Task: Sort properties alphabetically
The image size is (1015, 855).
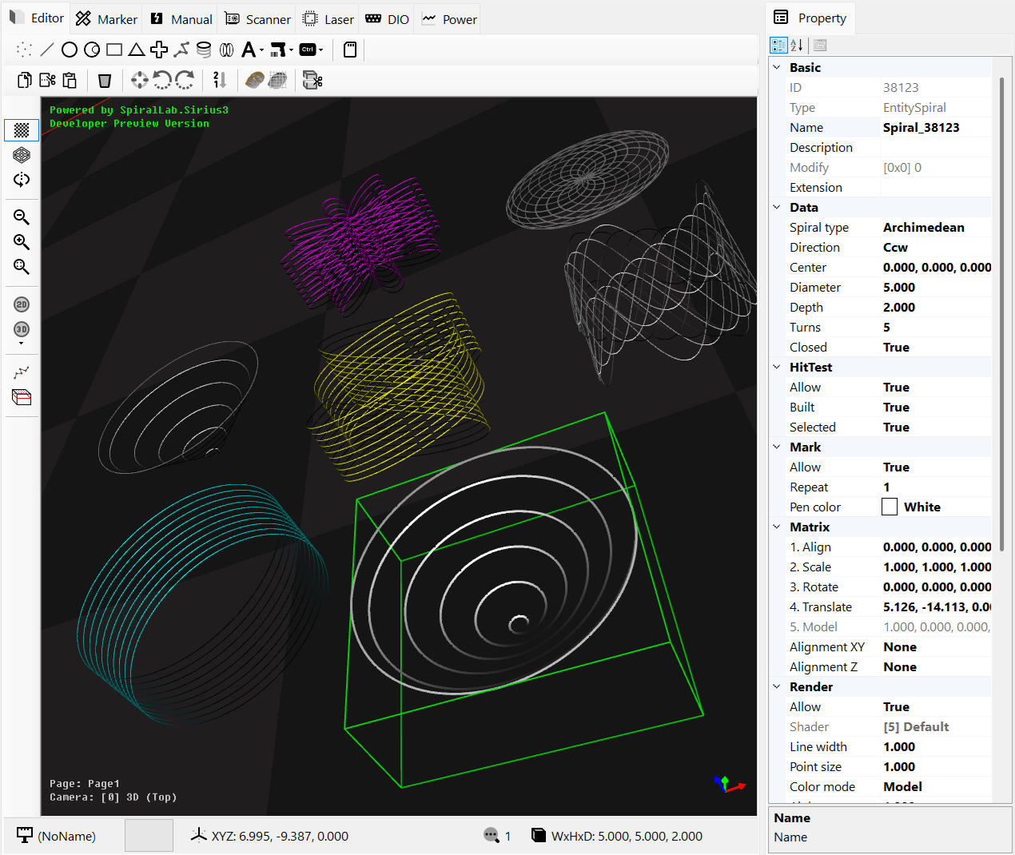Action: pyautogui.click(x=797, y=46)
